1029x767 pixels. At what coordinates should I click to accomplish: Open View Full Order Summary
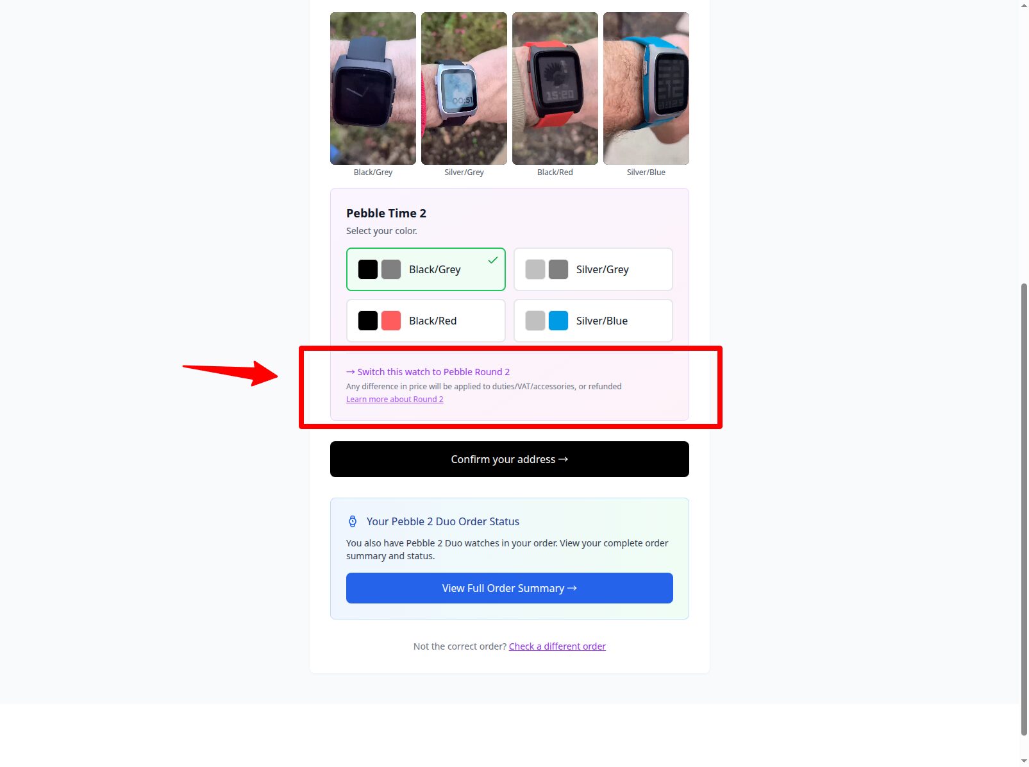point(510,588)
